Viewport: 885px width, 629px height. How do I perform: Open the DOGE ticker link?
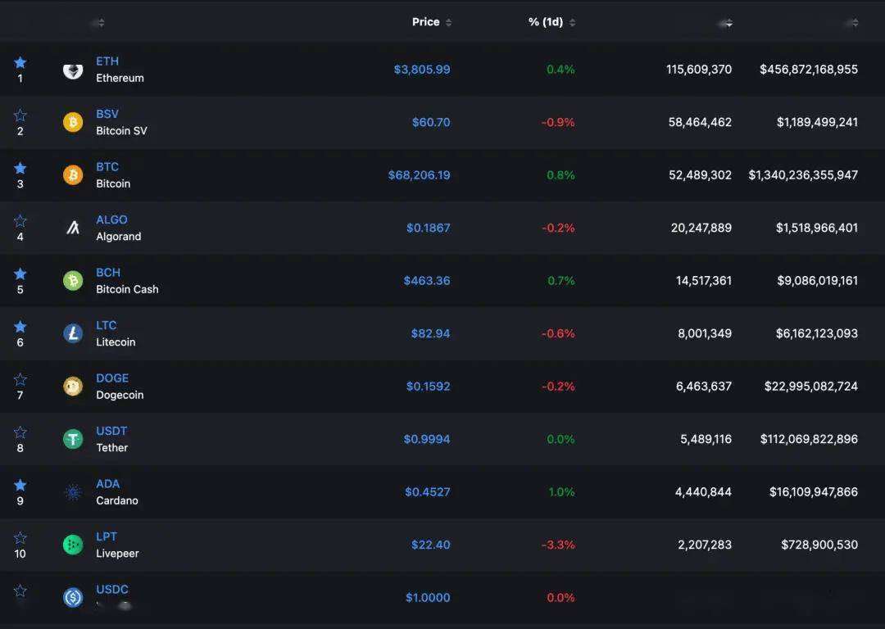pos(112,378)
